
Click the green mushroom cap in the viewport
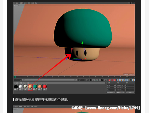[x=83, y=28]
